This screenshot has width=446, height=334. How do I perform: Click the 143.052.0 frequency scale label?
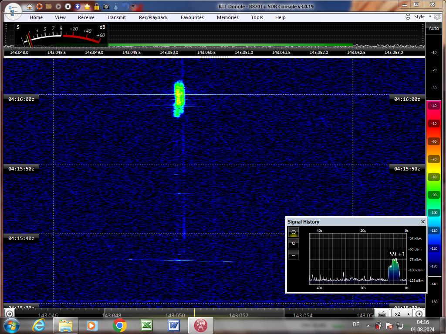[319, 53]
